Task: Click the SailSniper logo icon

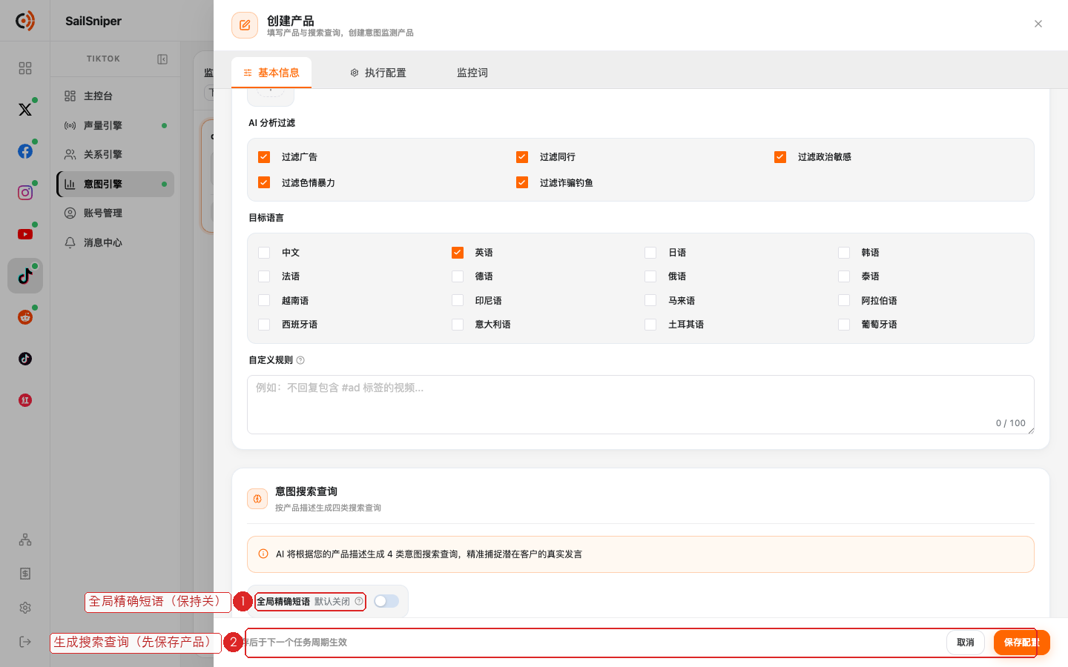Action: [25, 21]
